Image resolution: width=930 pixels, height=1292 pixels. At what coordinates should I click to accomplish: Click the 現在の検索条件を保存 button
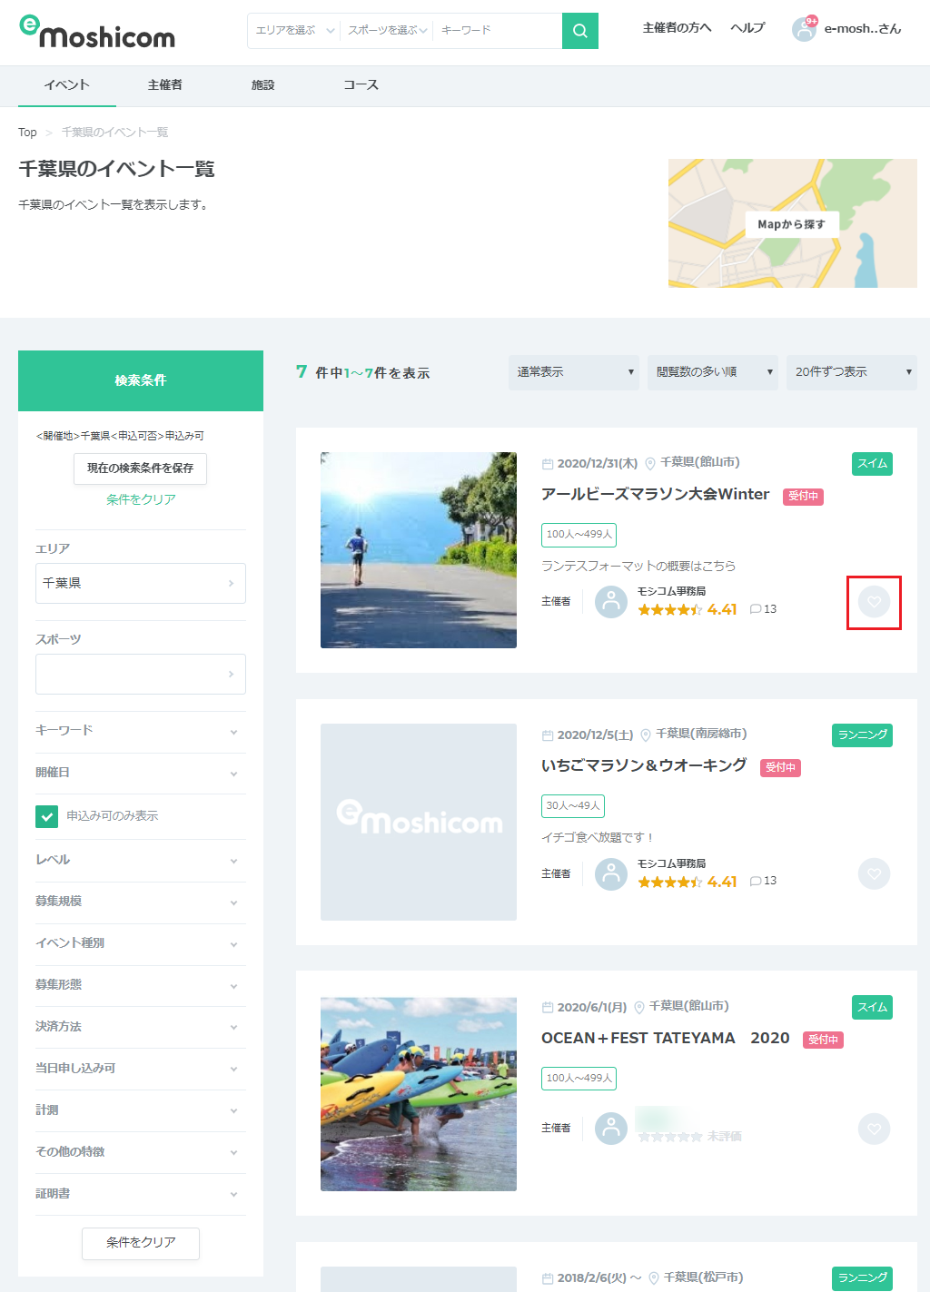pyautogui.click(x=140, y=468)
